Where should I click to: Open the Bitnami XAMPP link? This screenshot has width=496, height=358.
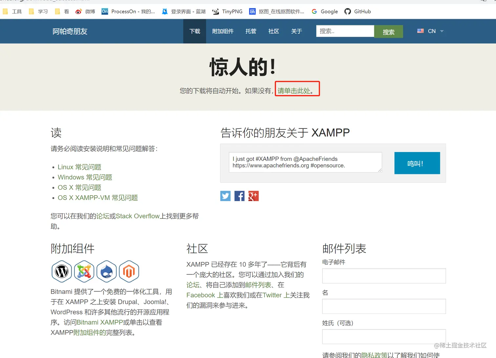[x=100, y=322]
